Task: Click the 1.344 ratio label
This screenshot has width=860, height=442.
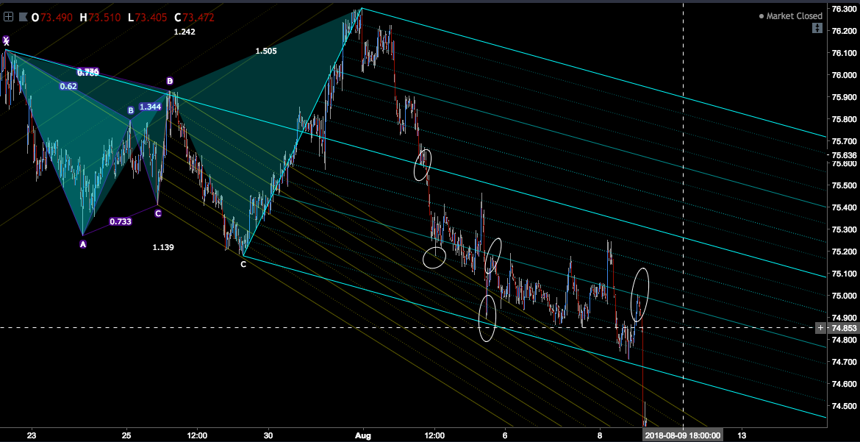Action: (150, 107)
